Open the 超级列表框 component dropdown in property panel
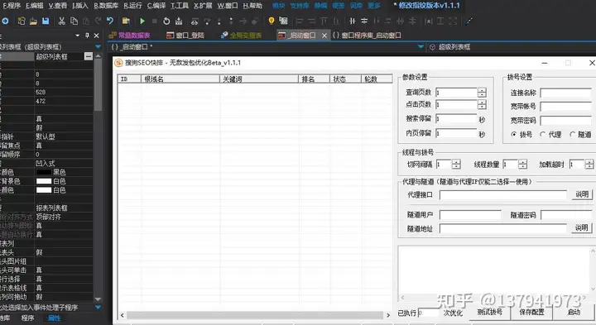This screenshot has width=596, height=325. pos(98,46)
